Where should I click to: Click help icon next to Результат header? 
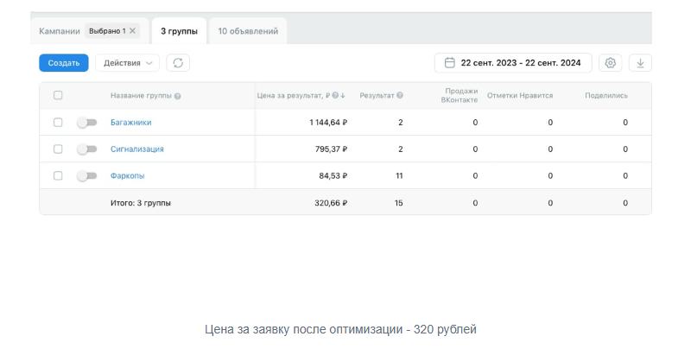(x=400, y=95)
